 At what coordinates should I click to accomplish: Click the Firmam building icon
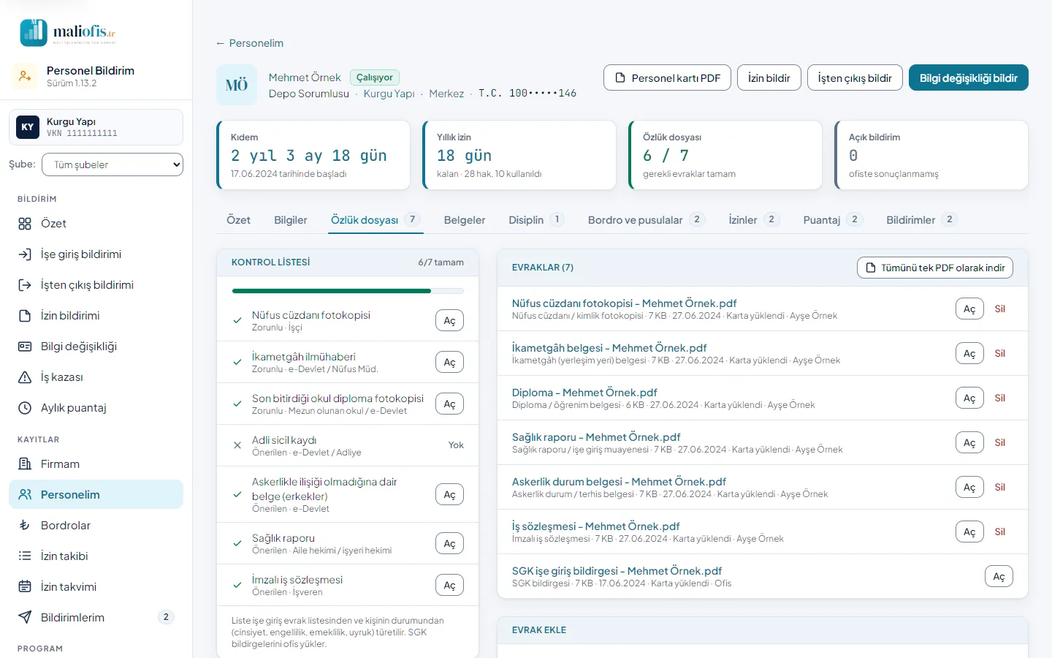pos(25,464)
